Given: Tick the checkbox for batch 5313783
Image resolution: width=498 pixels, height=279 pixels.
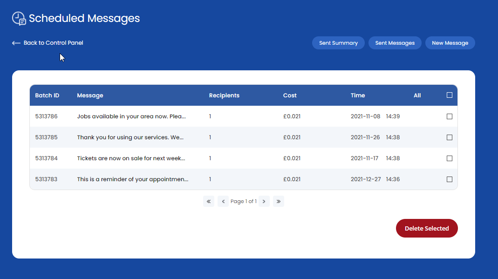Looking at the screenshot, I should pyautogui.click(x=450, y=179).
